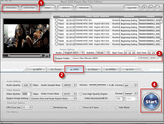Open help with the question mark icon
Image resolution: width=164 pixels, height=124 pixels.
tap(157, 8)
